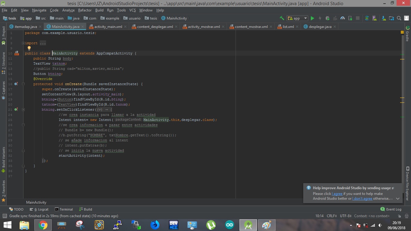Viewport: 411px width, 231px height.
Task: Switch to the activity_main.xml tab
Action: coord(108,26)
